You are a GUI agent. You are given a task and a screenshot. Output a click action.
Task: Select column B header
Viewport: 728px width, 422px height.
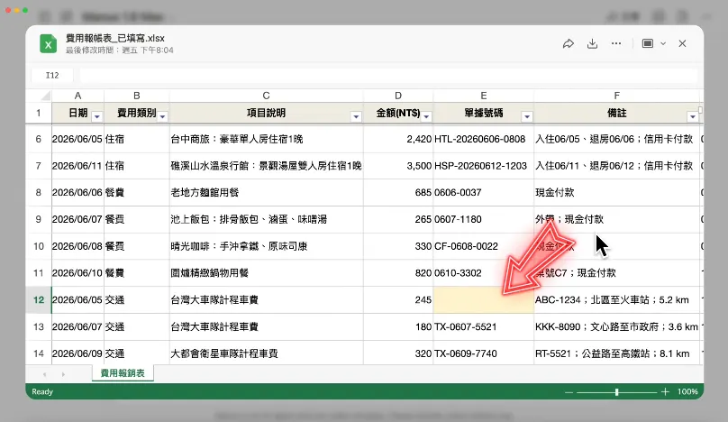pyautogui.click(x=137, y=96)
